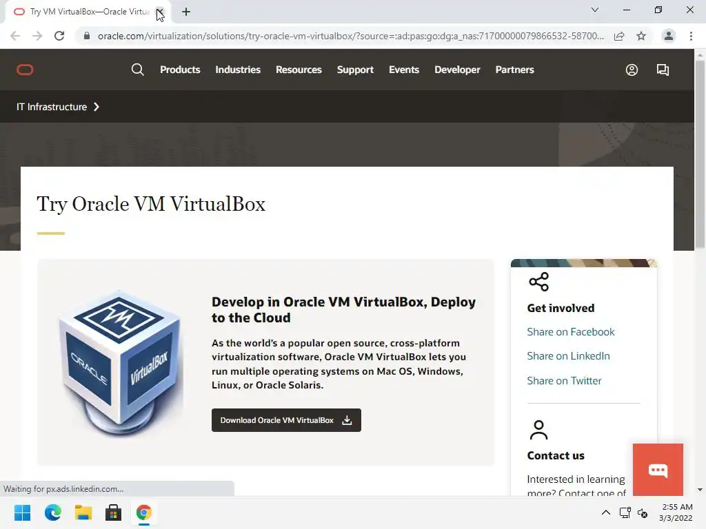The image size is (706, 529).
Task: Open the clock and date panel
Action: click(x=676, y=512)
